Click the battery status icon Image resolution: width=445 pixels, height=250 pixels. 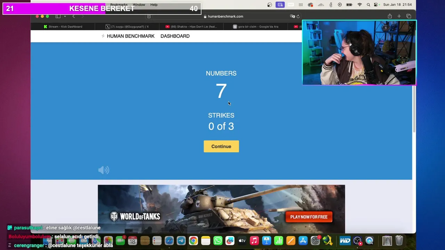click(350, 5)
